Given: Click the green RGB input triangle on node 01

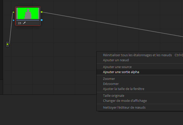Looking at the screenshot, I should pyautogui.click(x=14, y=12).
